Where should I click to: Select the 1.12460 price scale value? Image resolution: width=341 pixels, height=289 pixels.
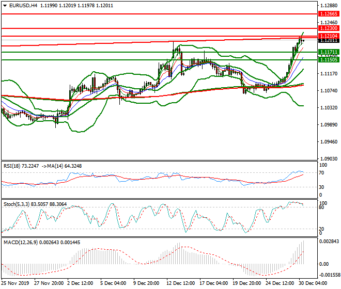coord(329,22)
